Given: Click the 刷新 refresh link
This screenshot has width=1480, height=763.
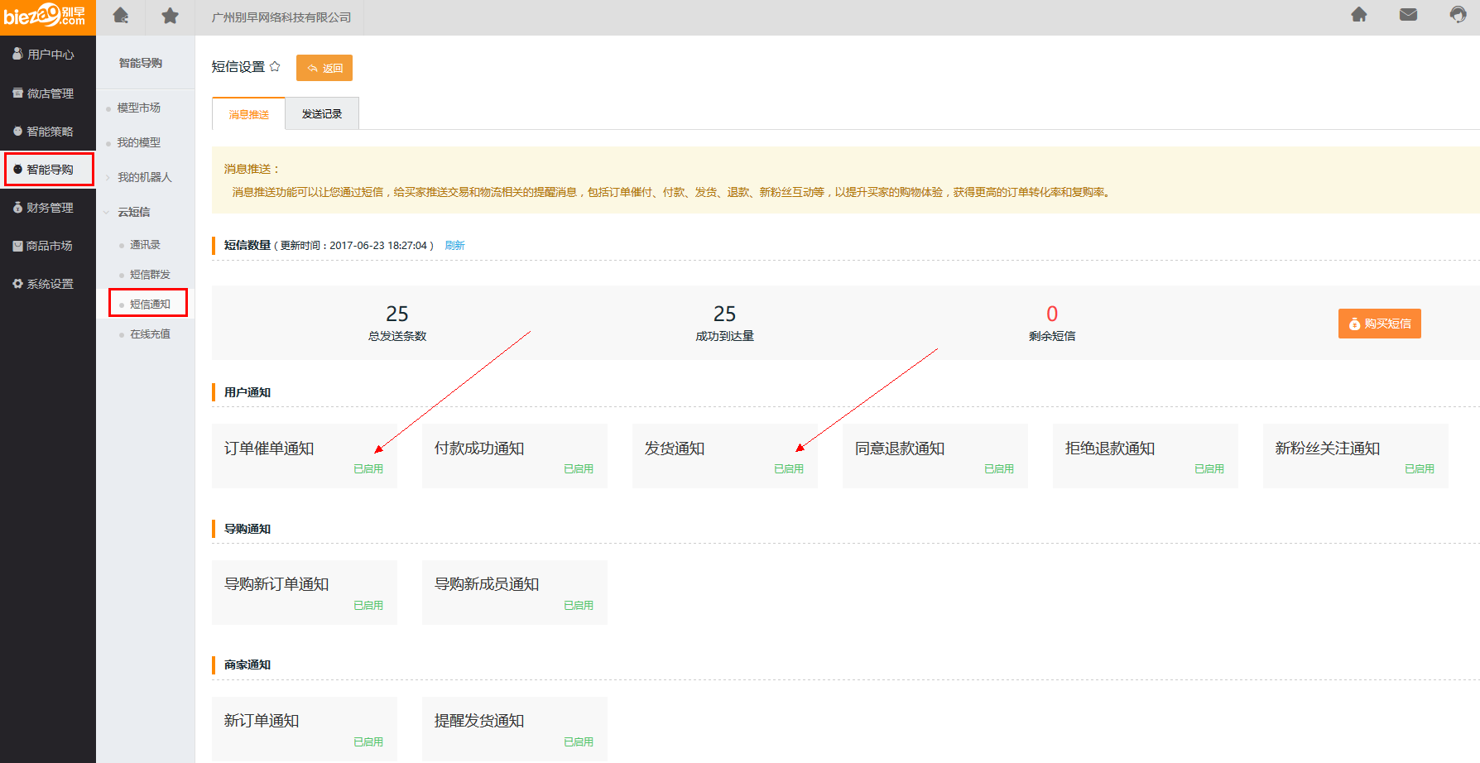Looking at the screenshot, I should 454,246.
